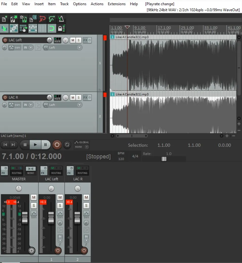The image size is (242, 263).
Task: Expand the Global automation override dropdown
Action: tap(87, 147)
